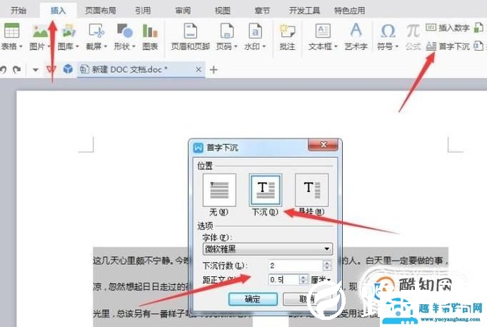Click the 插入数字 button
This screenshot has height=327, width=487.
tap(448, 28)
